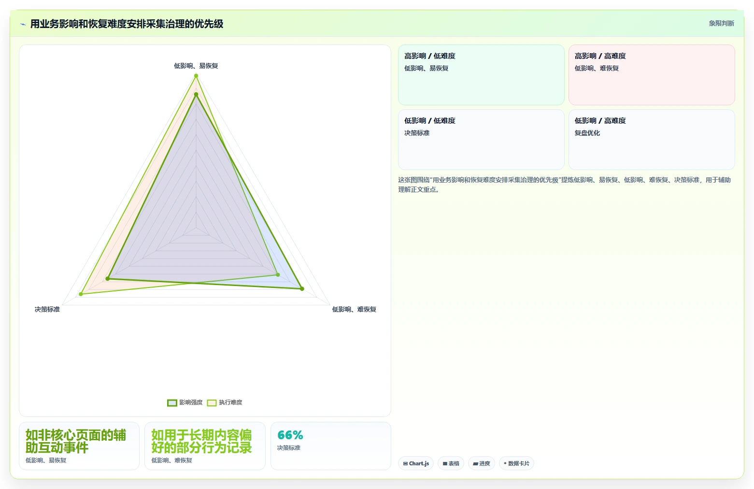
Task: Click 影响强度 data point at top vertex
Action: [x=196, y=94]
